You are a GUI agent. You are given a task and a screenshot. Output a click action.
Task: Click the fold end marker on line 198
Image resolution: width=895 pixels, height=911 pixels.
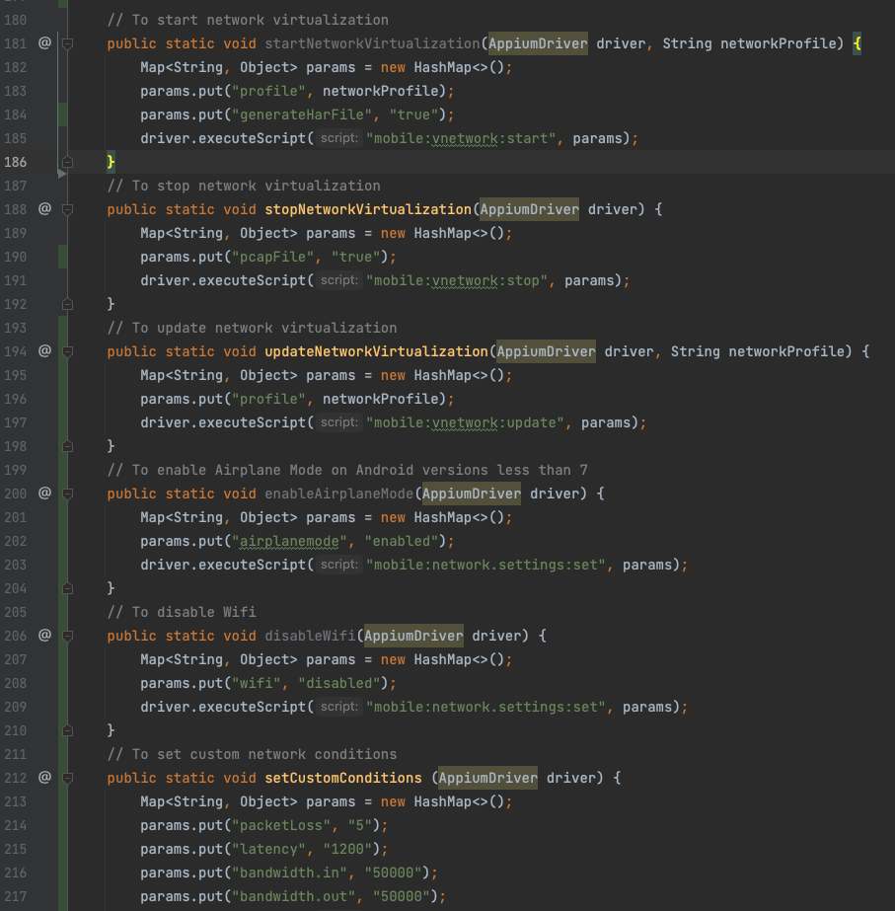(x=67, y=446)
